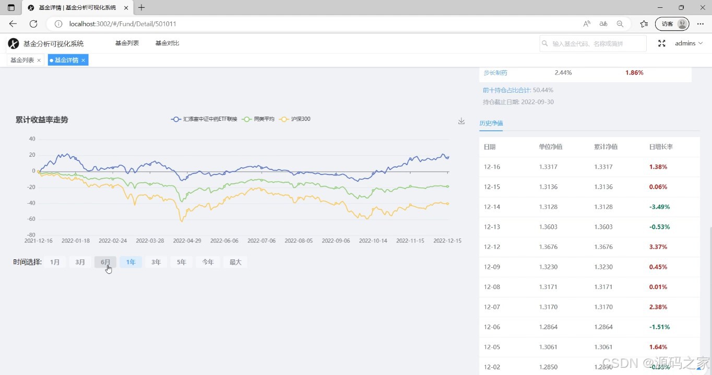This screenshot has width=712, height=375.
Task: Click the 累计收益率走势 chart title
Action: [x=42, y=120]
